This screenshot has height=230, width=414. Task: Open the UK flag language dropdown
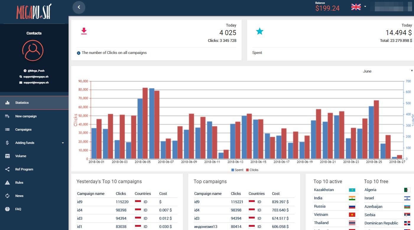(358, 7)
